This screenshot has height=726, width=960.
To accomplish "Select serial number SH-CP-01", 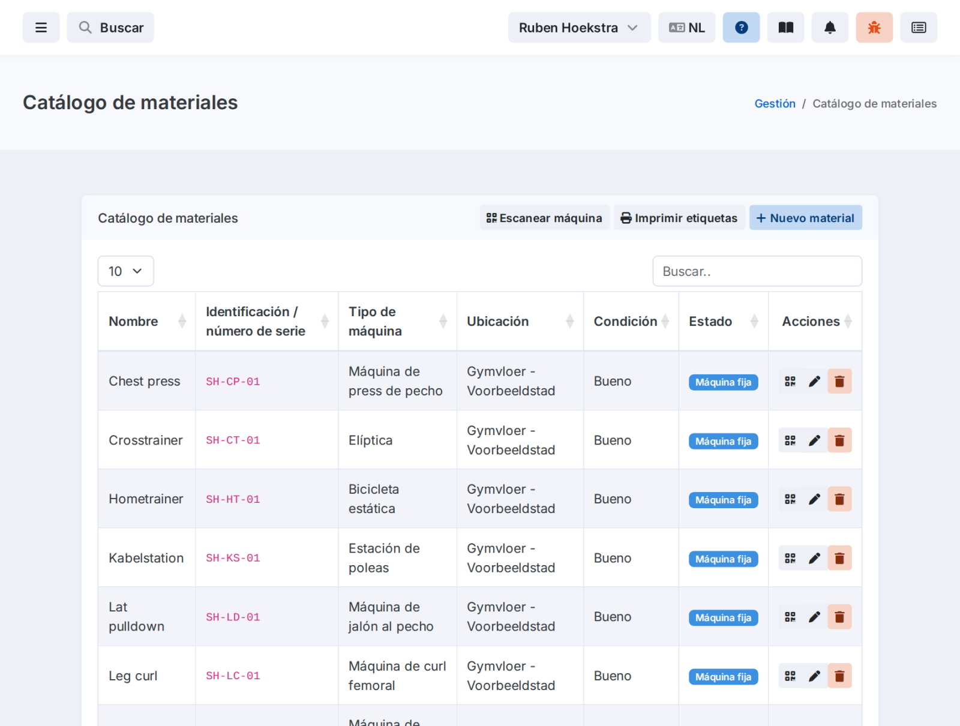I will (233, 382).
